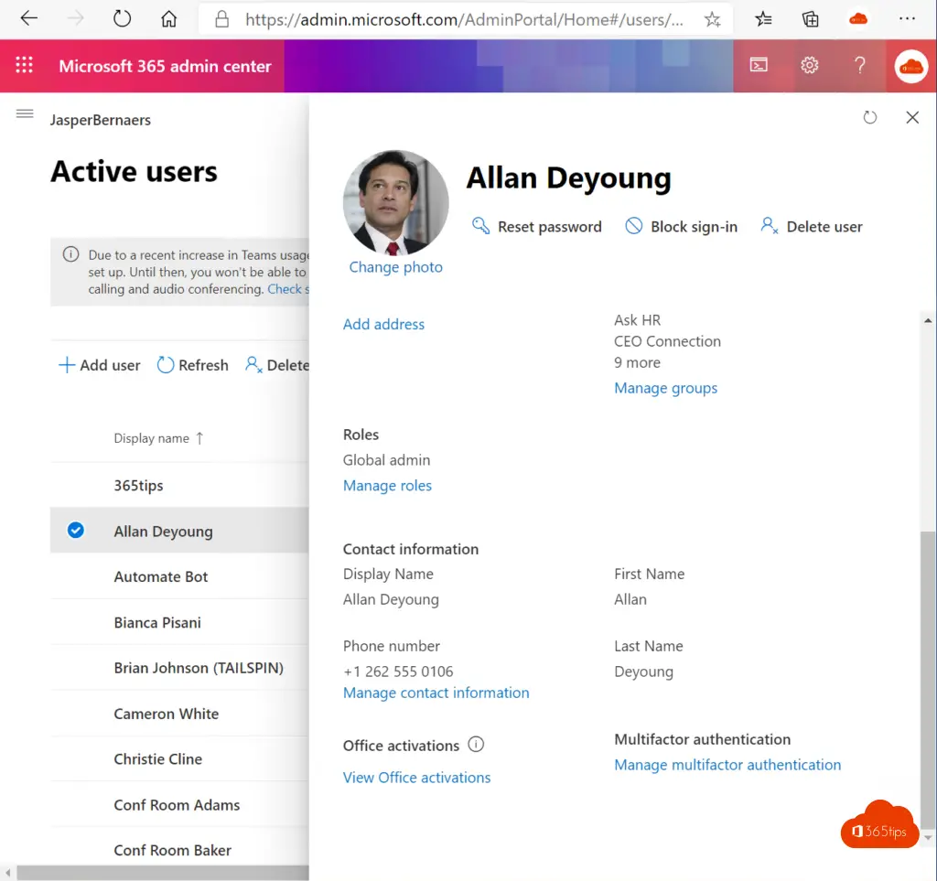Image resolution: width=937 pixels, height=881 pixels.
Task: Select the Christie Cline user row
Action: 179,759
